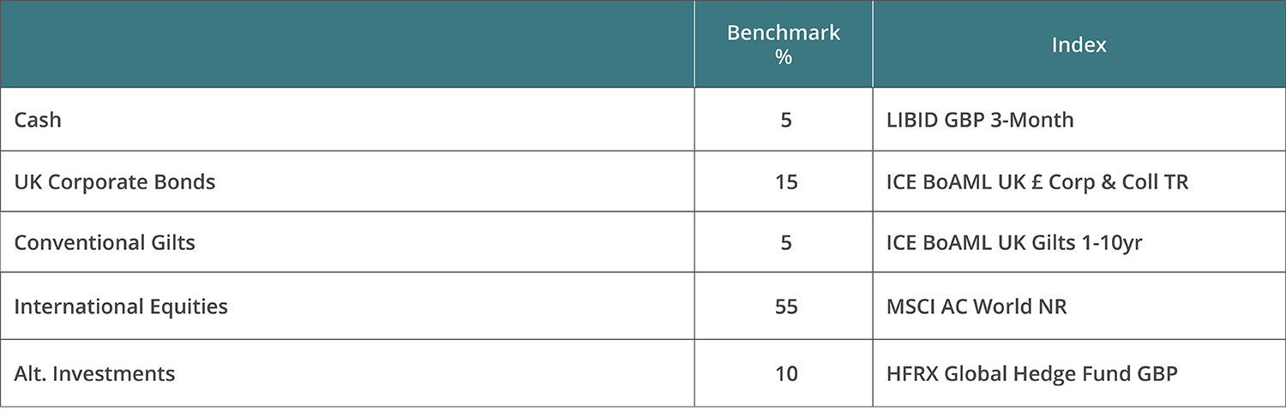Click the LIBID GBP 3-Month index cell

point(980,120)
